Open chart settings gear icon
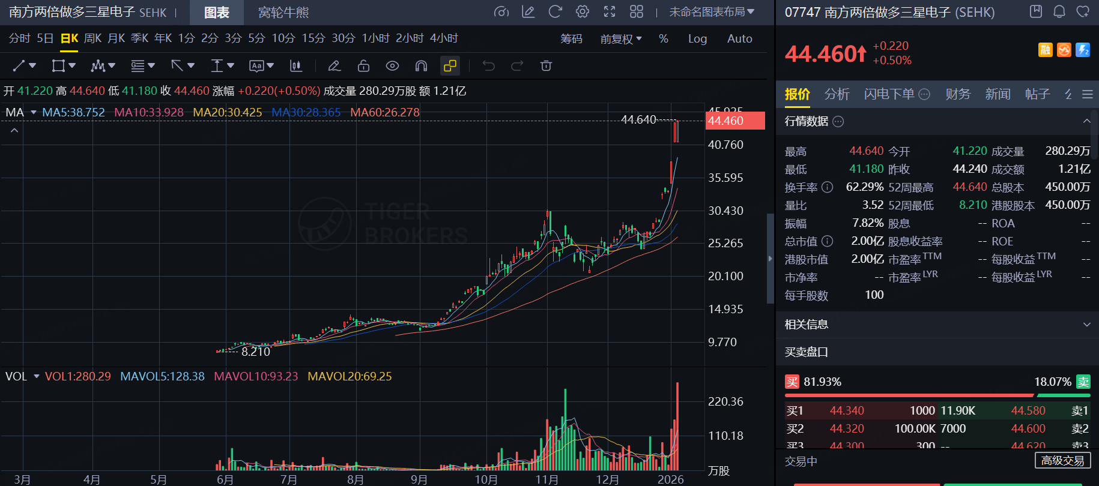This screenshot has width=1099, height=486. (583, 12)
